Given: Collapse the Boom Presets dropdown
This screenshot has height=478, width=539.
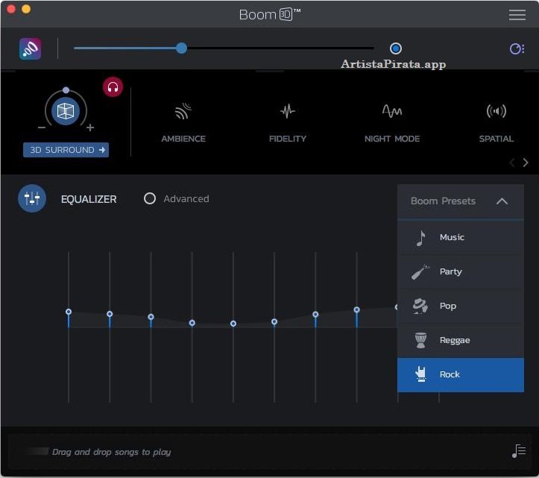Looking at the screenshot, I should pyautogui.click(x=461, y=201).
